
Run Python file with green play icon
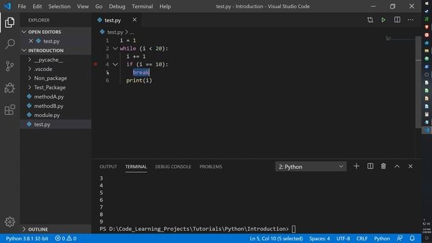(383, 20)
